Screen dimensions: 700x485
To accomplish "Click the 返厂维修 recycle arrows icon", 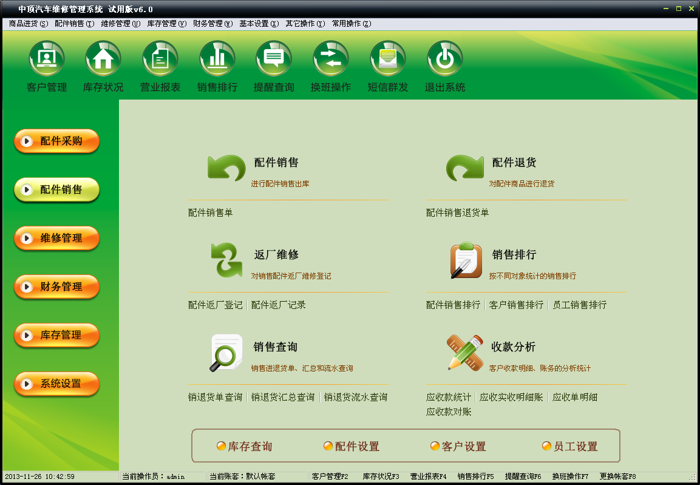I will click(x=227, y=260).
